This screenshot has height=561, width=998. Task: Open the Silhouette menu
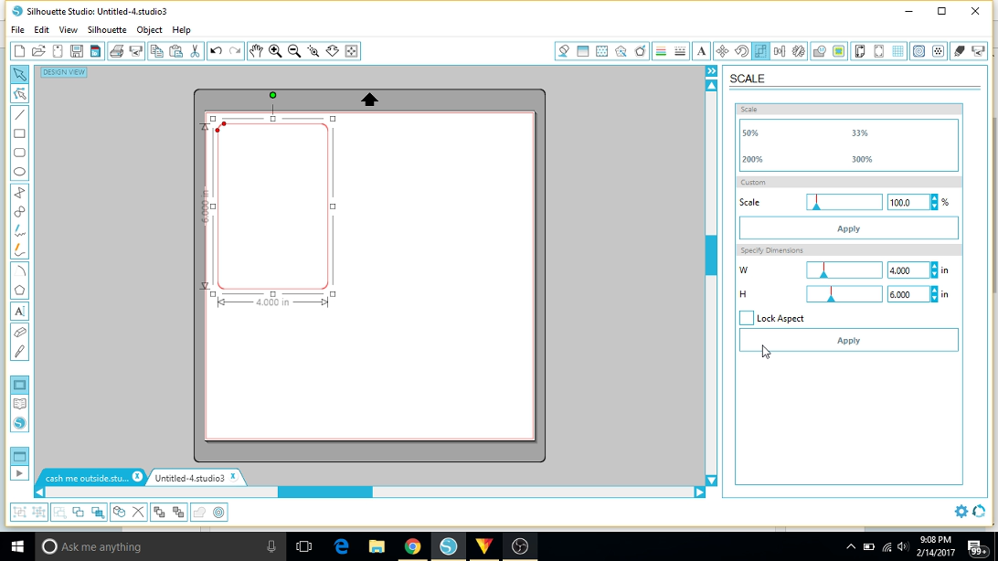[107, 30]
